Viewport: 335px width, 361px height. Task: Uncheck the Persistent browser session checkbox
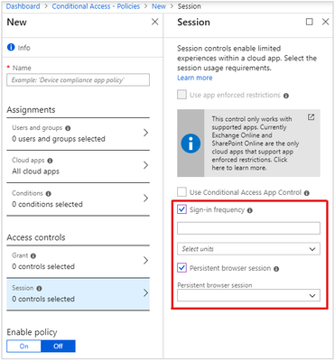[x=181, y=267]
